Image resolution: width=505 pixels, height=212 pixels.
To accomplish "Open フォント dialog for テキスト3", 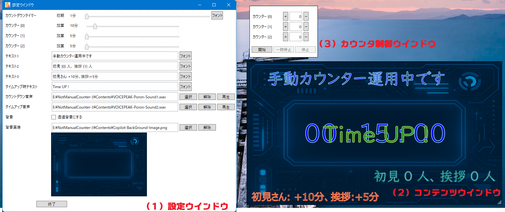I will [185, 76].
